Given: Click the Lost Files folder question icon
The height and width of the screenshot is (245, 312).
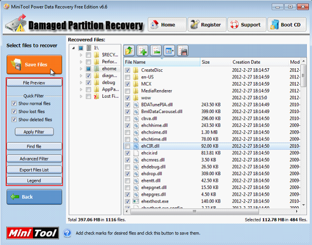Looking at the screenshot, I should [96, 96].
